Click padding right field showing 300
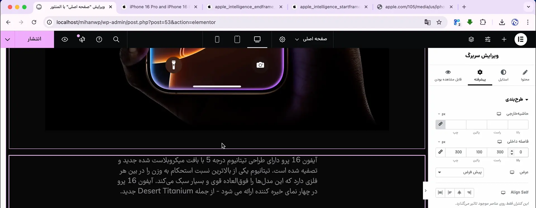Screen dimensions: 536x208 [497, 152]
